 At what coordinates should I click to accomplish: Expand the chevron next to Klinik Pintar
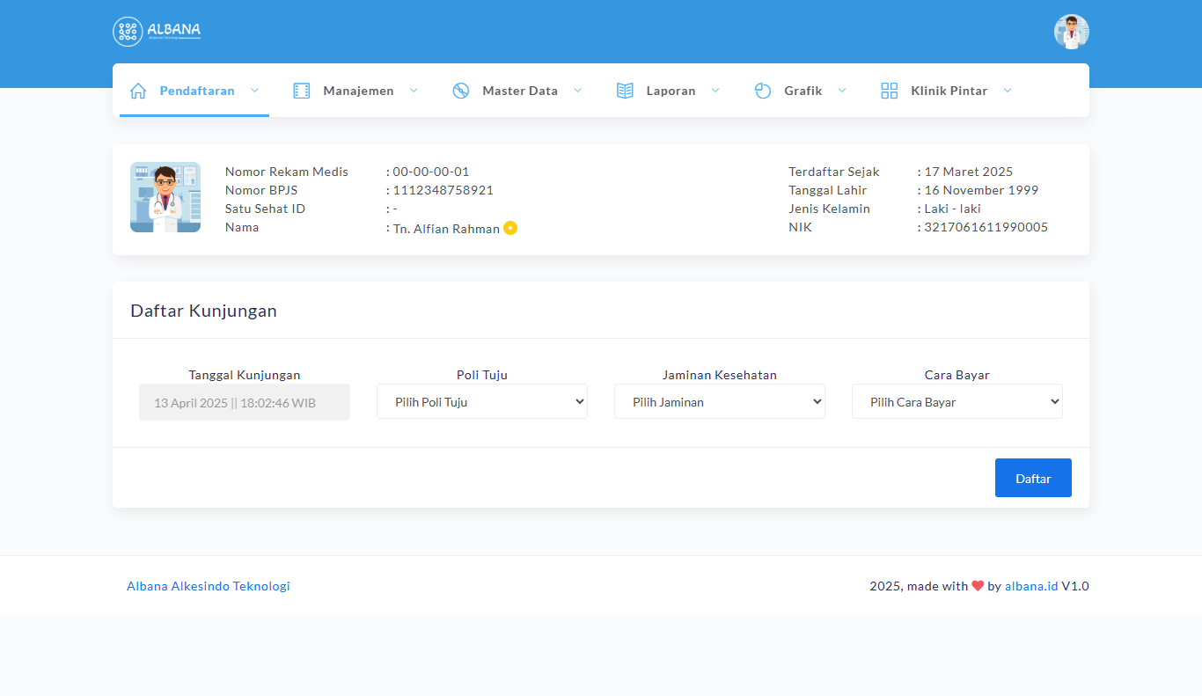click(x=1008, y=91)
